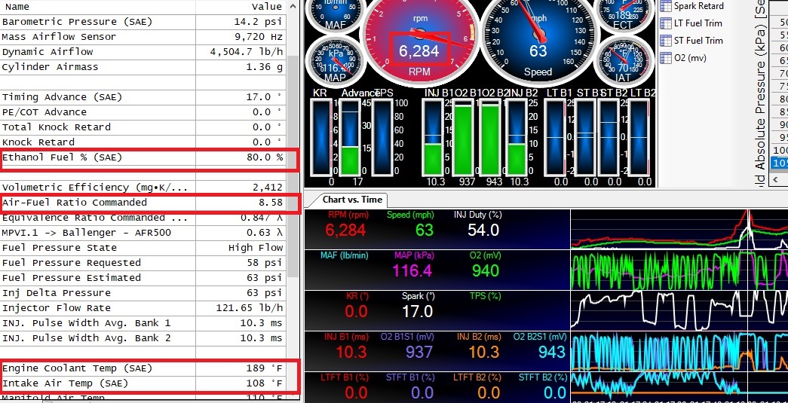Viewport: 788px width, 403px height.
Task: Click the red RPM dial gauge
Action: (420, 38)
